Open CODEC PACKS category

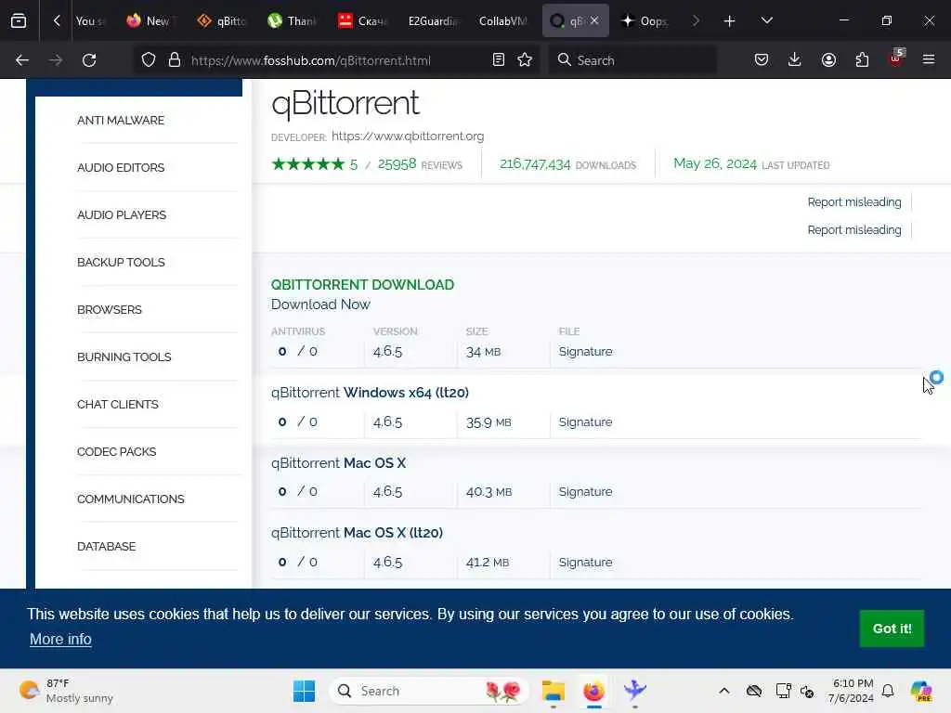[116, 451]
